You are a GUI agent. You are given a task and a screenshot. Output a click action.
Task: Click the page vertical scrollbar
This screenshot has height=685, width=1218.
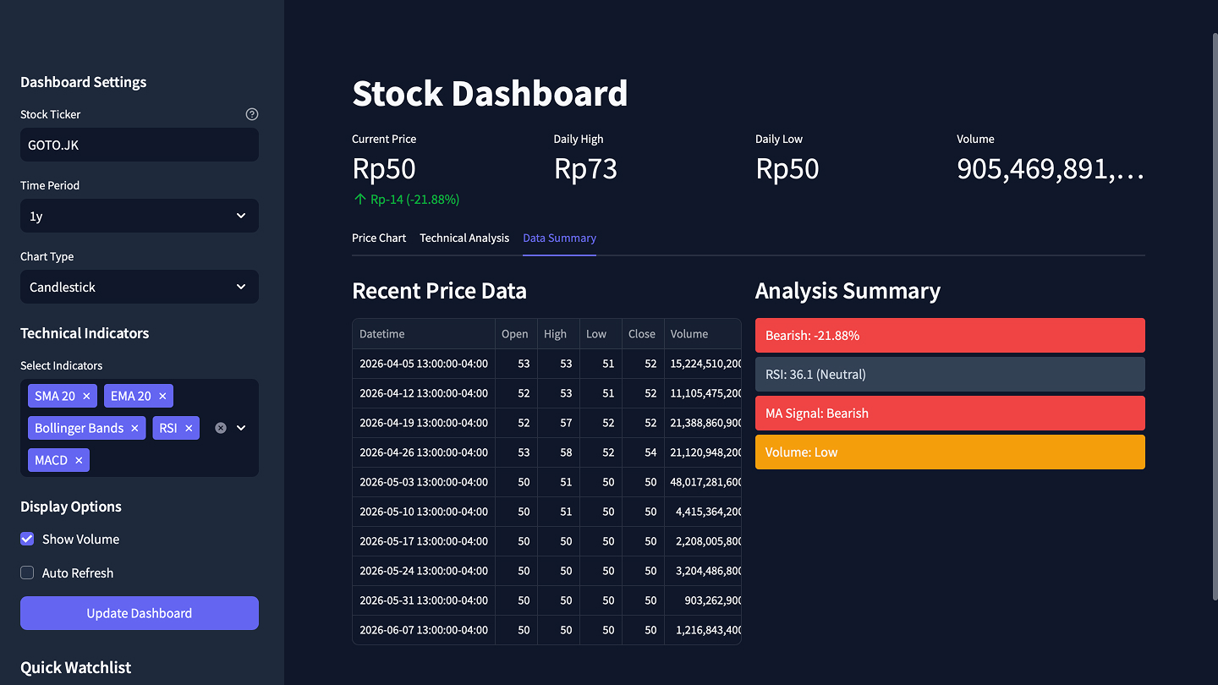point(1215,317)
